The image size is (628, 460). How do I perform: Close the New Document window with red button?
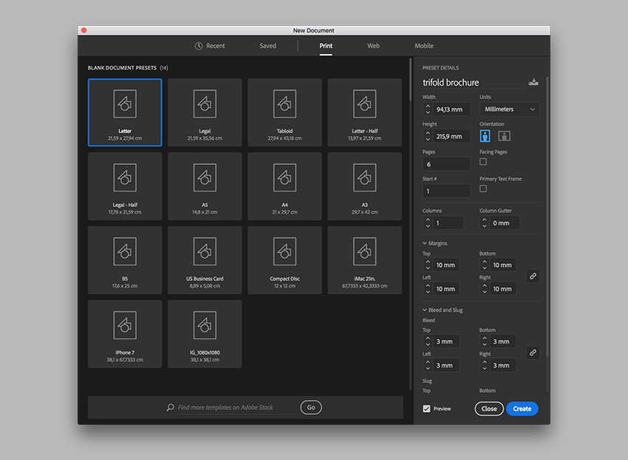pyautogui.click(x=84, y=30)
